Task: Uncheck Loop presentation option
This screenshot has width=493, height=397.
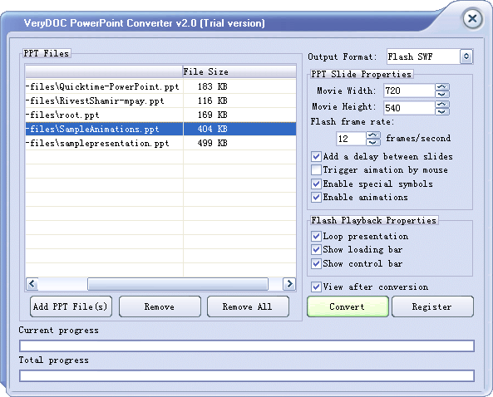Action: click(x=316, y=236)
